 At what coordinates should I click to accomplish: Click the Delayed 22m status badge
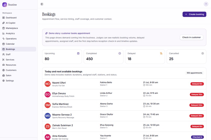197,105
